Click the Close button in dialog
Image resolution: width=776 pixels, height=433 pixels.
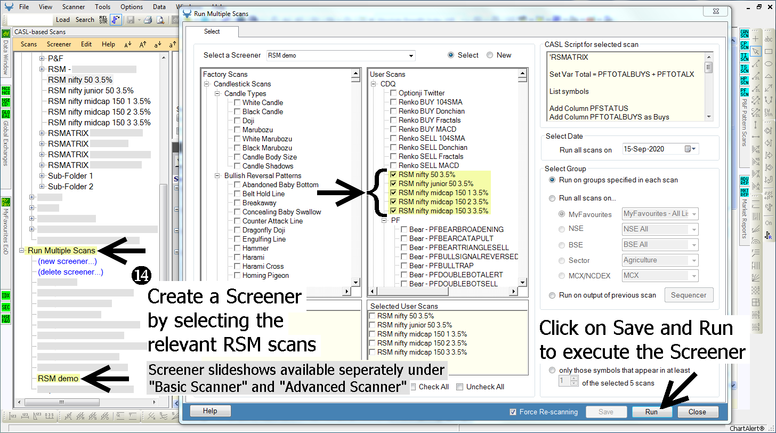(697, 412)
